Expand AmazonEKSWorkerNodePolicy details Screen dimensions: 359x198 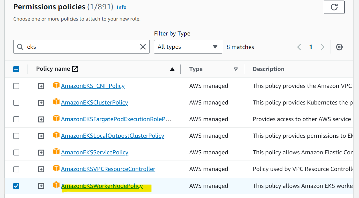(41, 186)
